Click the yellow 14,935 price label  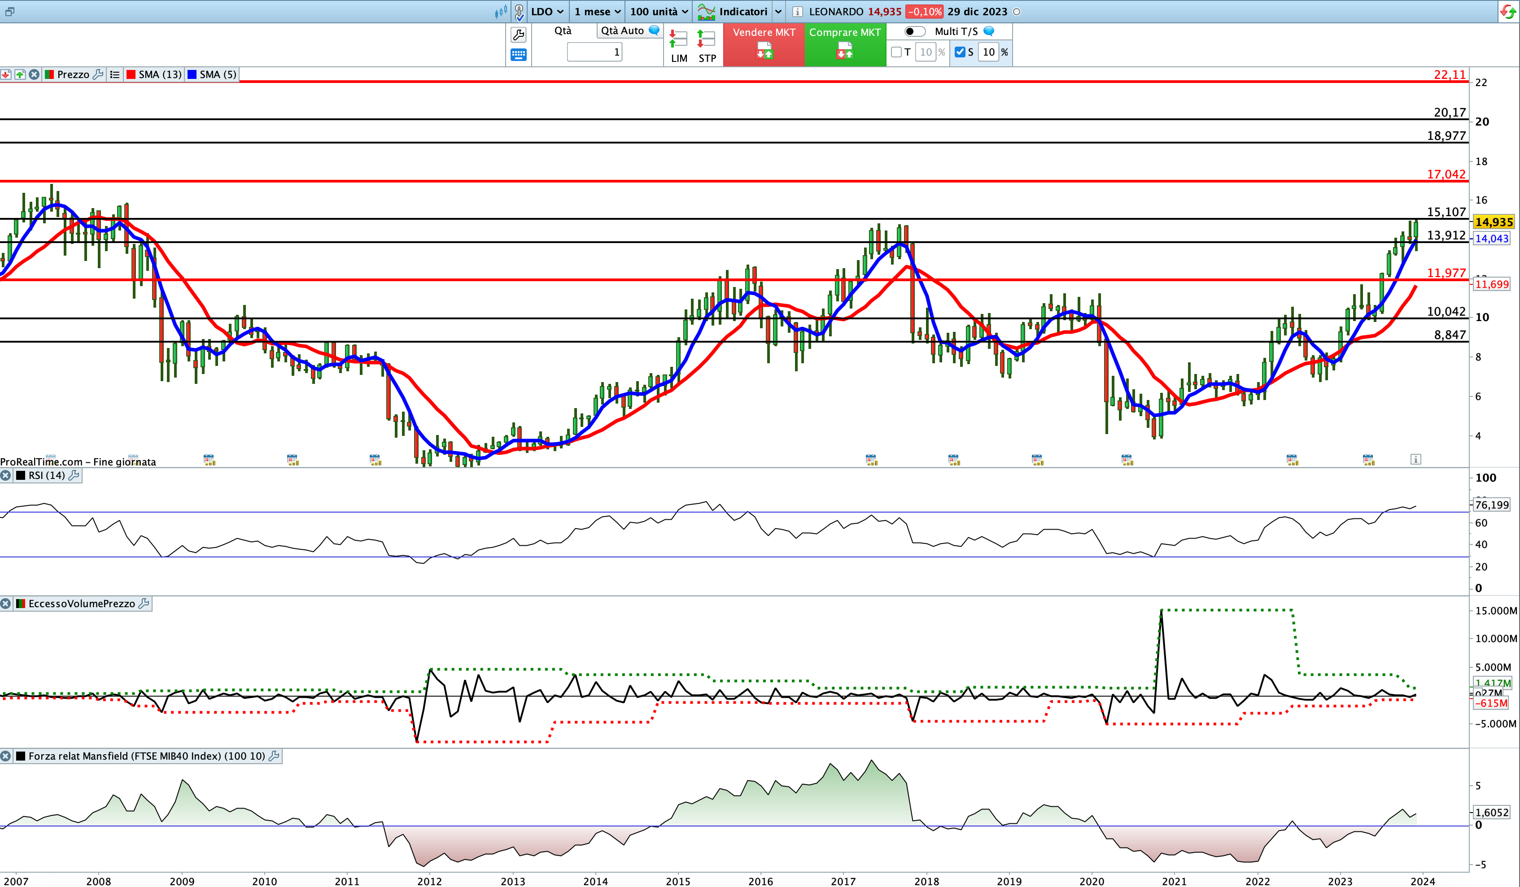(x=1494, y=222)
